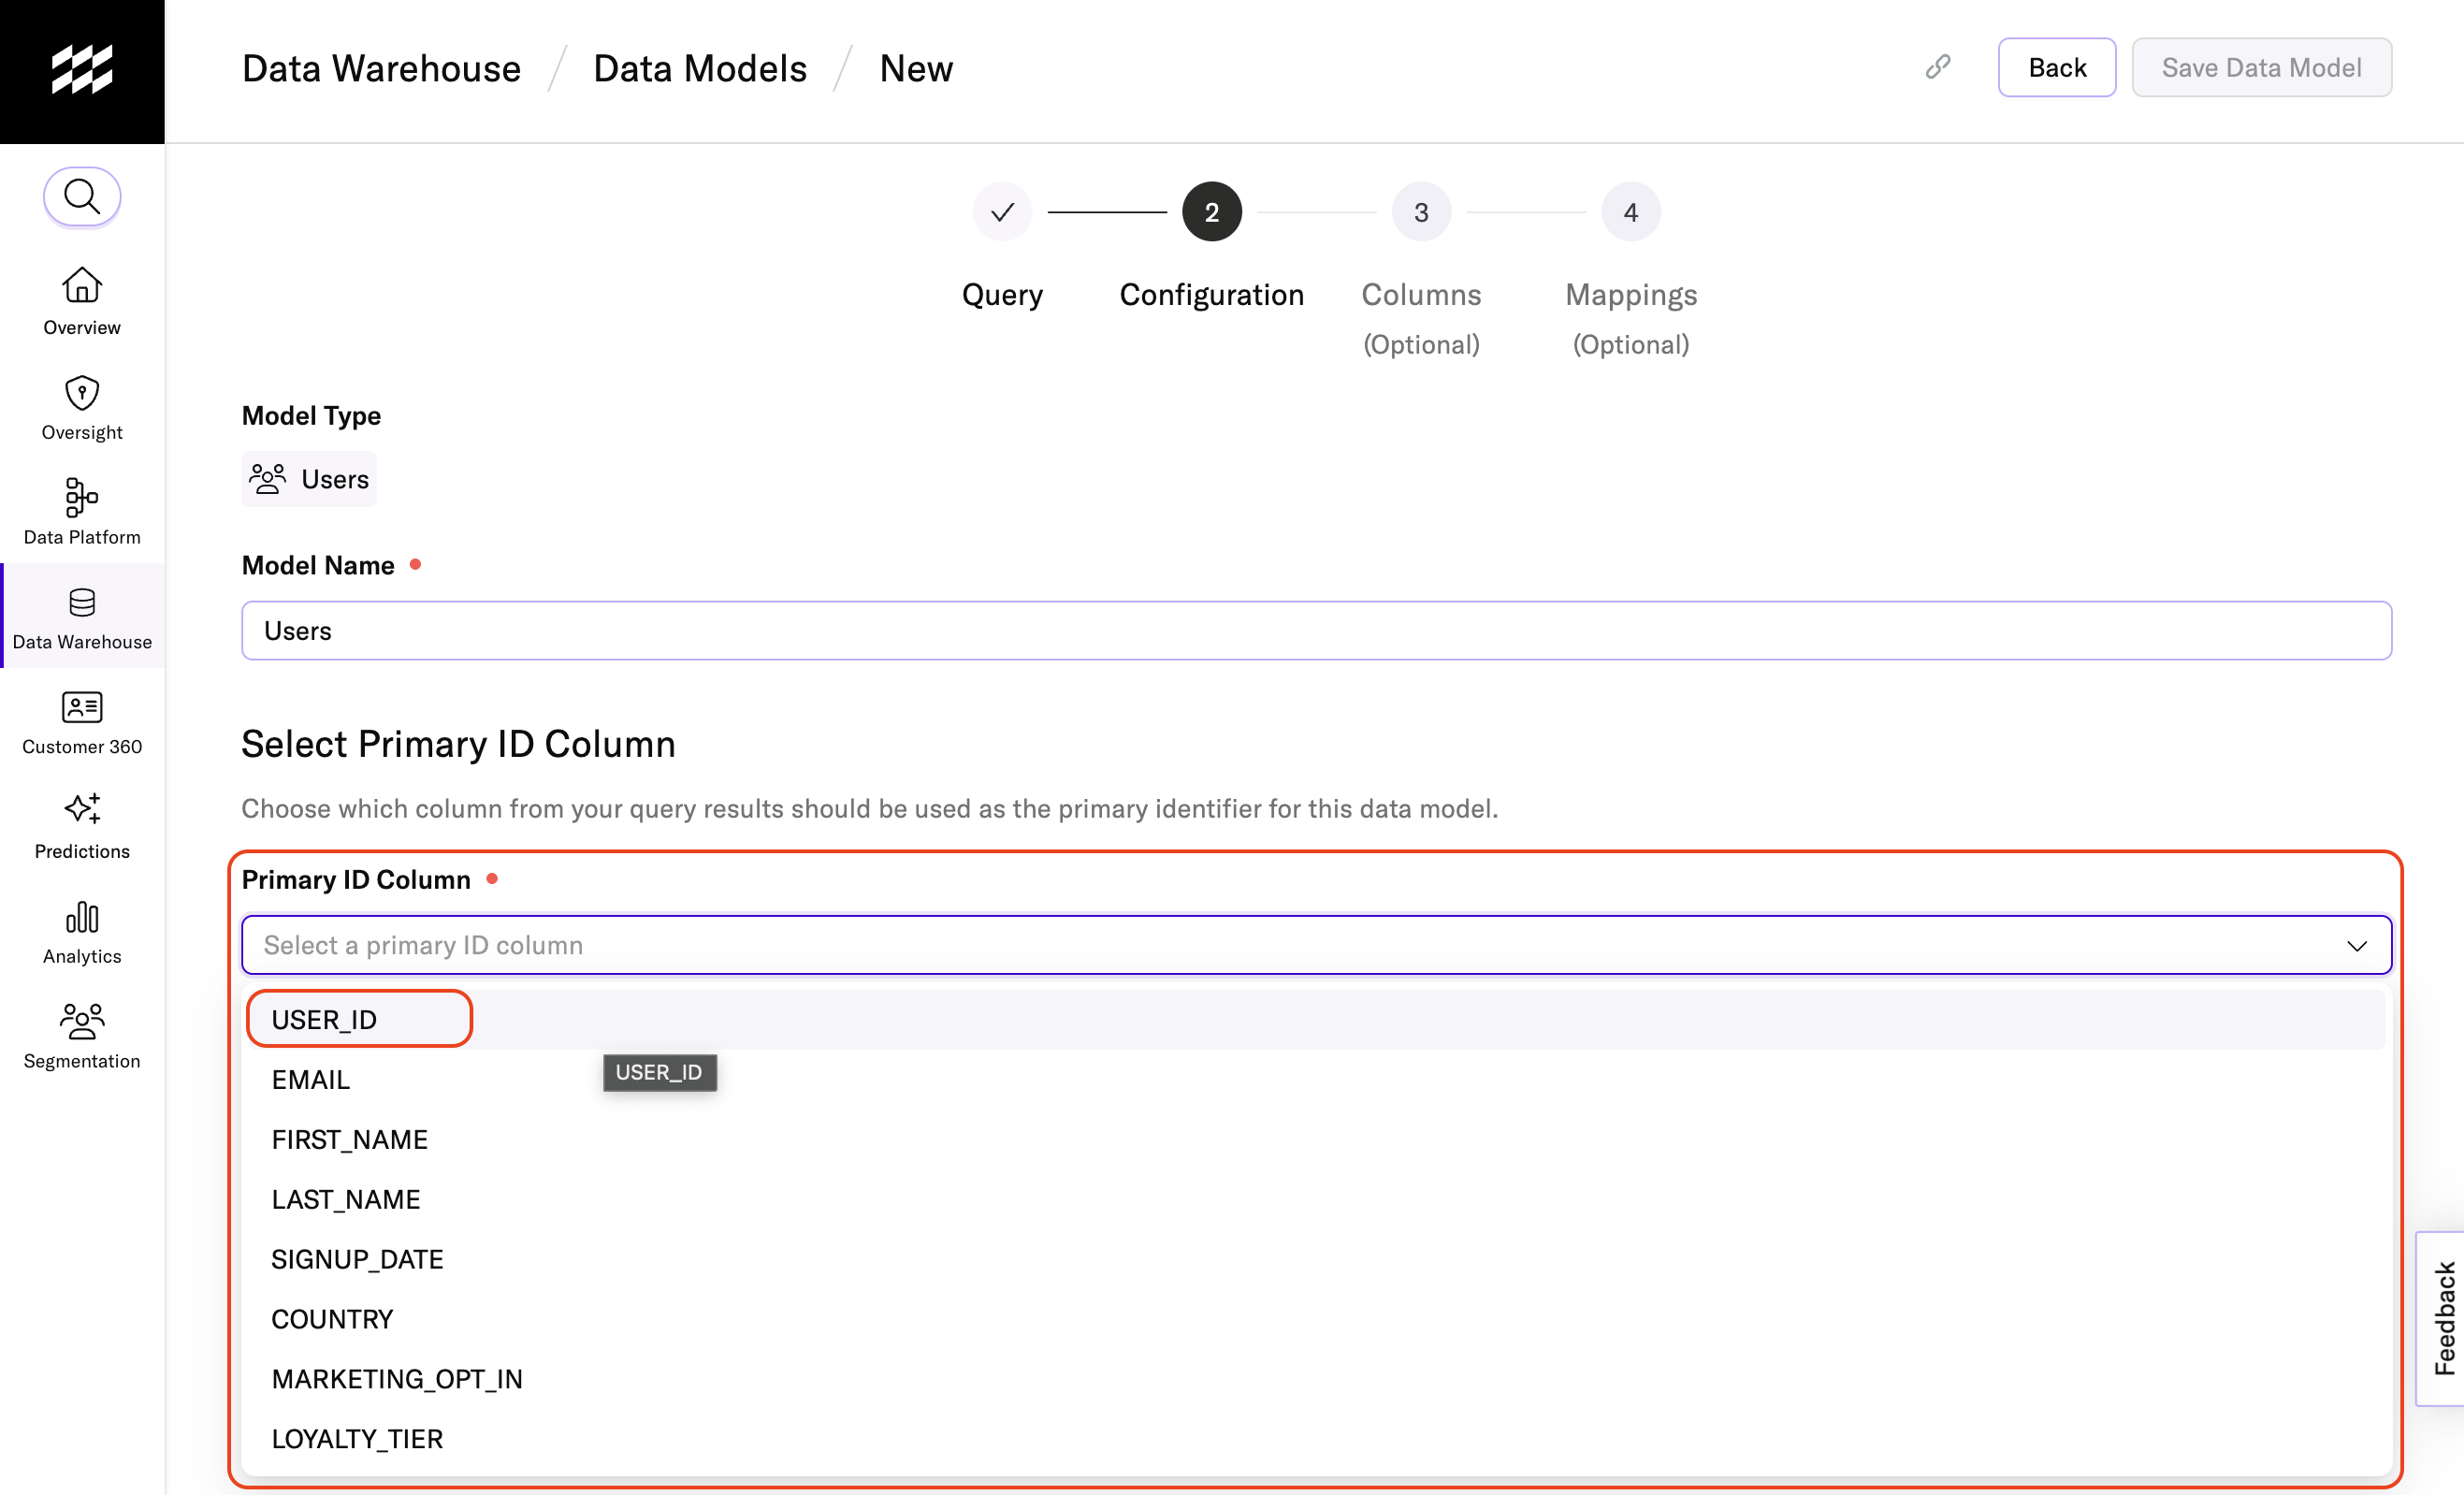Go to step 3 Columns

[1421, 212]
